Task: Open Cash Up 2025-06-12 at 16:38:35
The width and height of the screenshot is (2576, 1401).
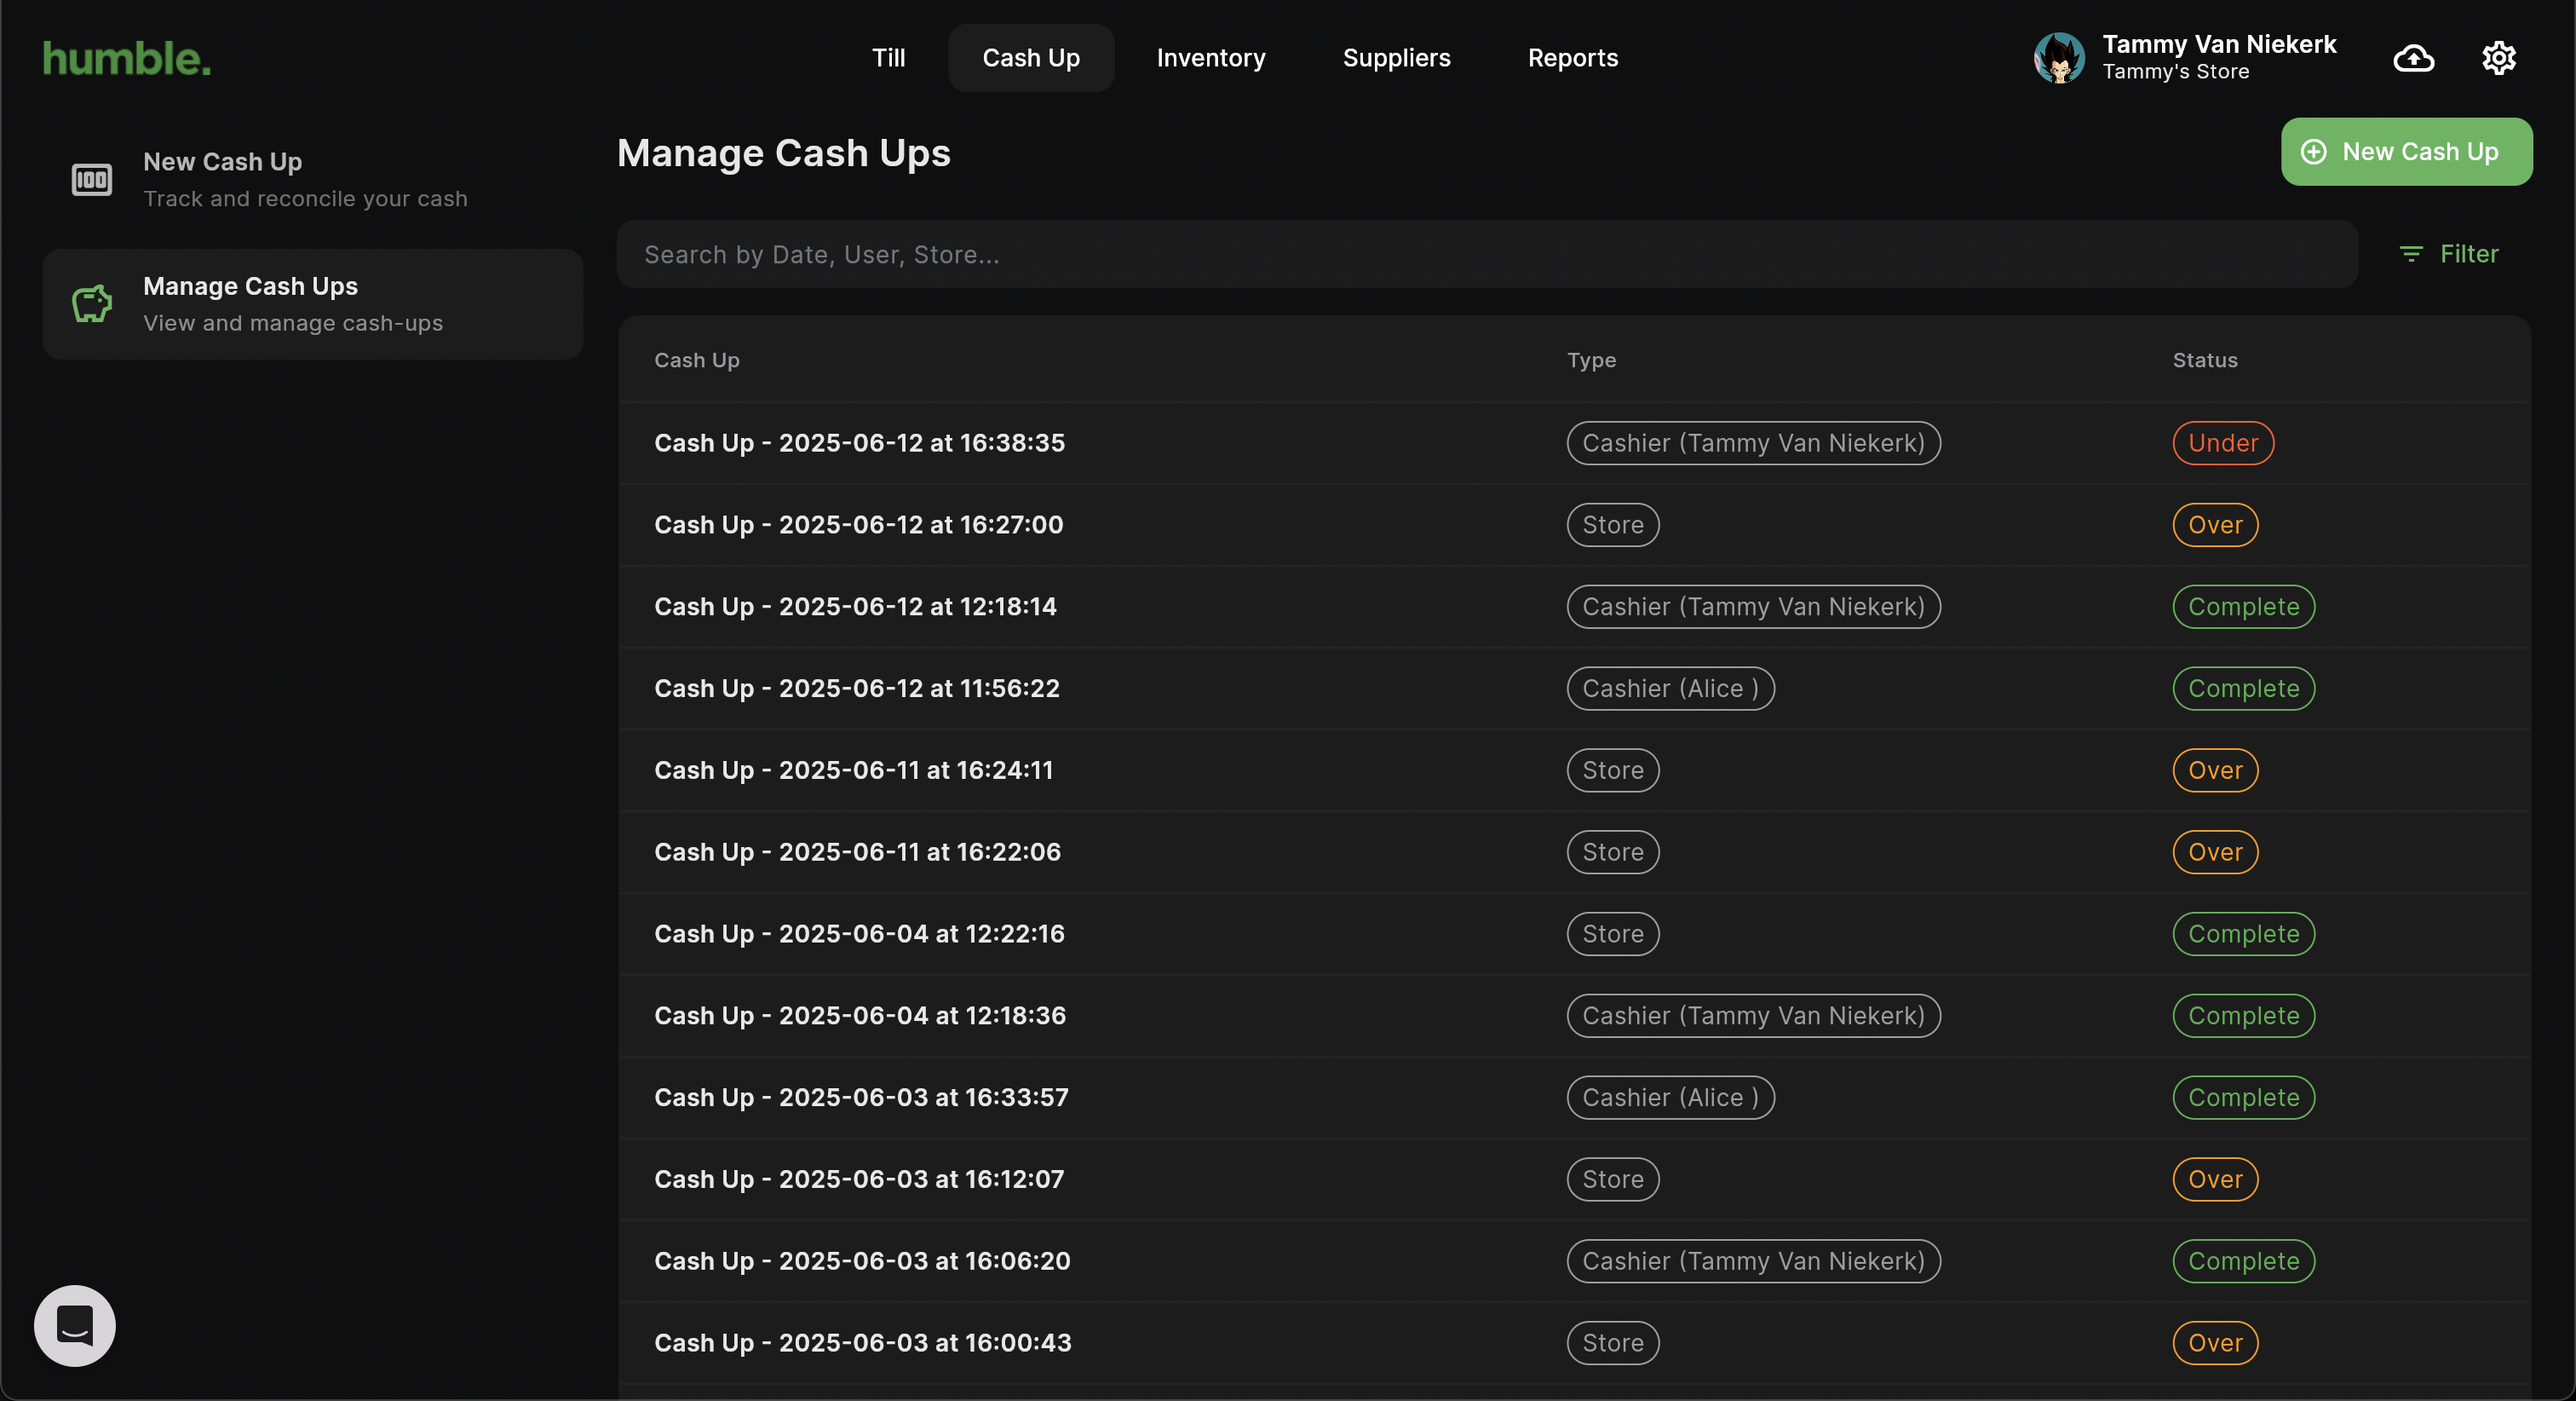Action: [x=1574, y=443]
